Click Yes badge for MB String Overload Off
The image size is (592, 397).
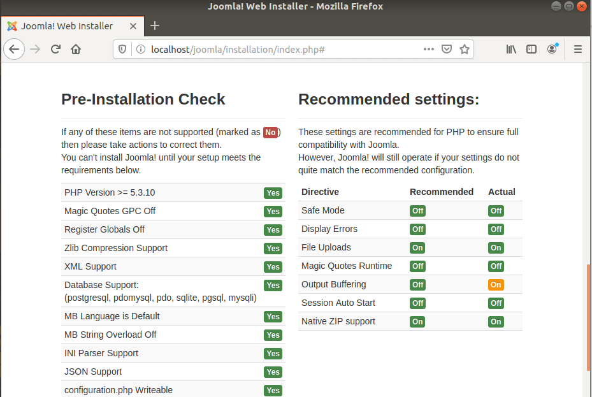pos(273,335)
